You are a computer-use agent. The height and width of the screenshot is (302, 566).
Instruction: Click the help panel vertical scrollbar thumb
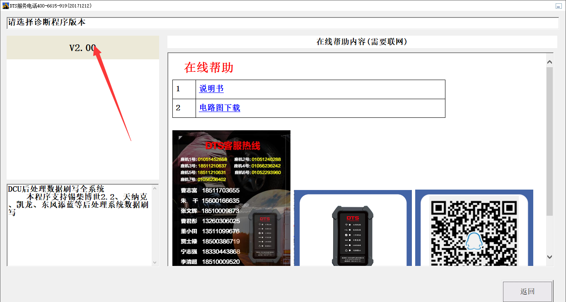click(549, 141)
